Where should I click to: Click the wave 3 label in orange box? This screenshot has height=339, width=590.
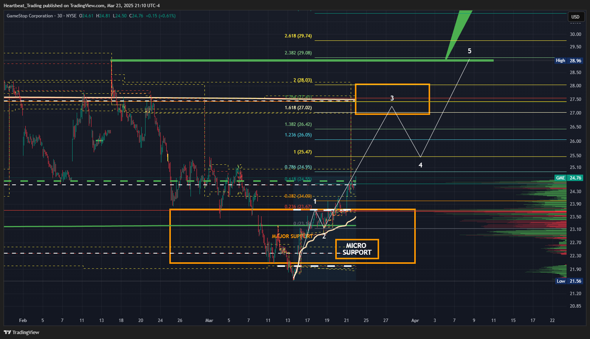coord(392,98)
